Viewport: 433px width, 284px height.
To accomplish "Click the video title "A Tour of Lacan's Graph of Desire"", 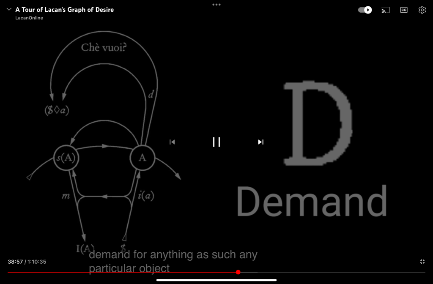I will pyautogui.click(x=64, y=10).
